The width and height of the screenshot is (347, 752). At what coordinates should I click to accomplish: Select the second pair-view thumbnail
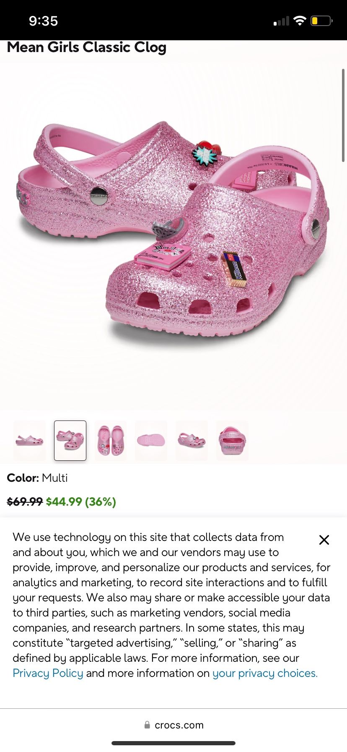(70, 441)
